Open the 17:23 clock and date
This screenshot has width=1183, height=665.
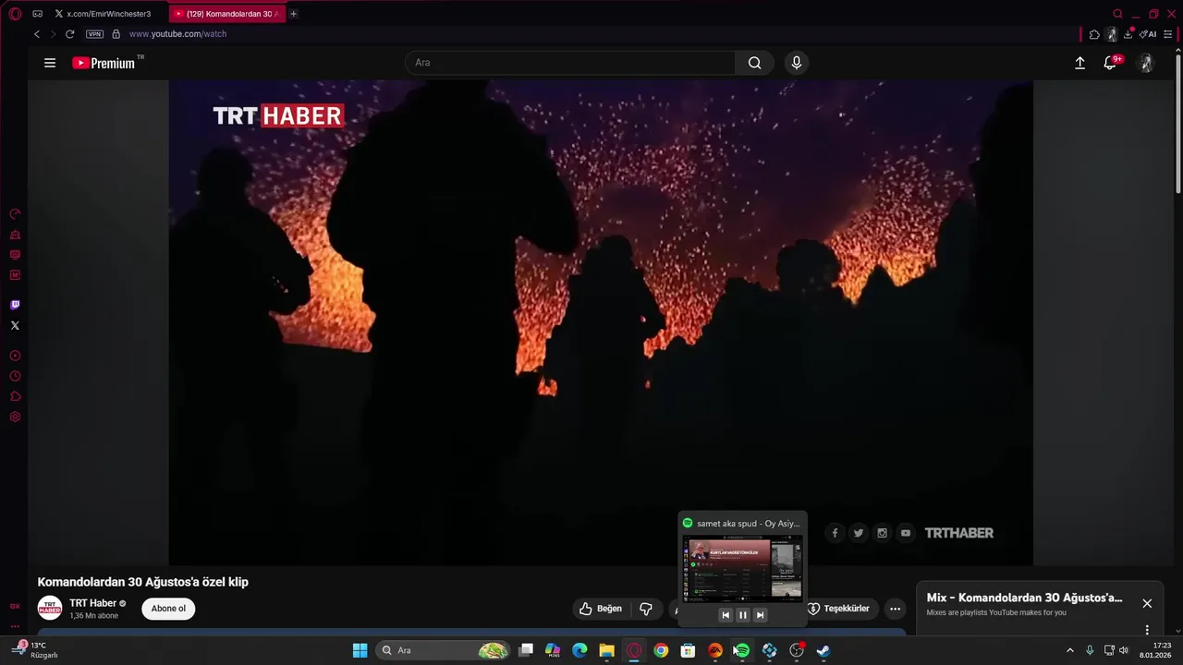1155,650
